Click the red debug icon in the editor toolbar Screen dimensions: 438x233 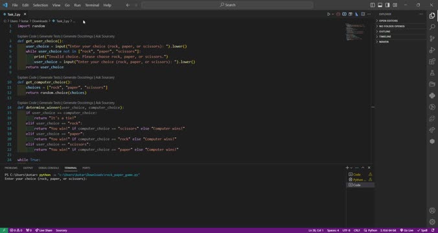pos(338,14)
